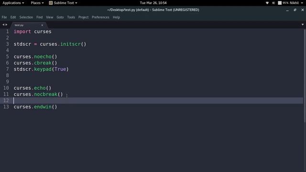This screenshot has height=172, width=306.
Task: Click on 'stdscr' at start of line 3
Action: (22, 44)
